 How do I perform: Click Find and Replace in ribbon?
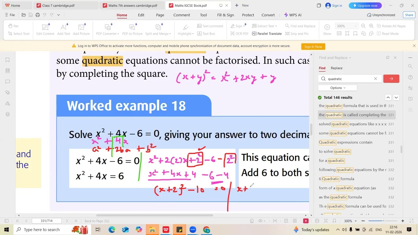click(300, 26)
